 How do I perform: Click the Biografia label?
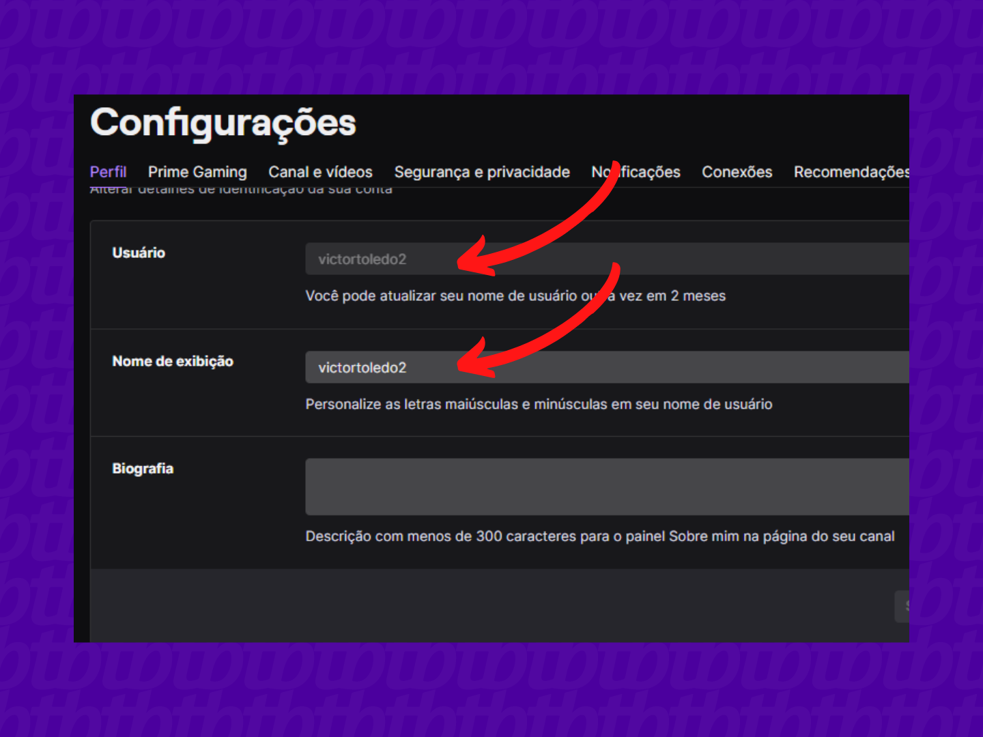(143, 469)
